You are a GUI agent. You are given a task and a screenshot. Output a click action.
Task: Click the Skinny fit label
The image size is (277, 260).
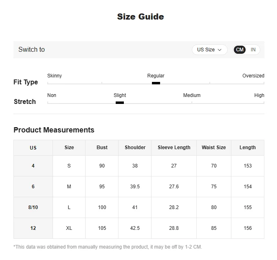coord(55,76)
